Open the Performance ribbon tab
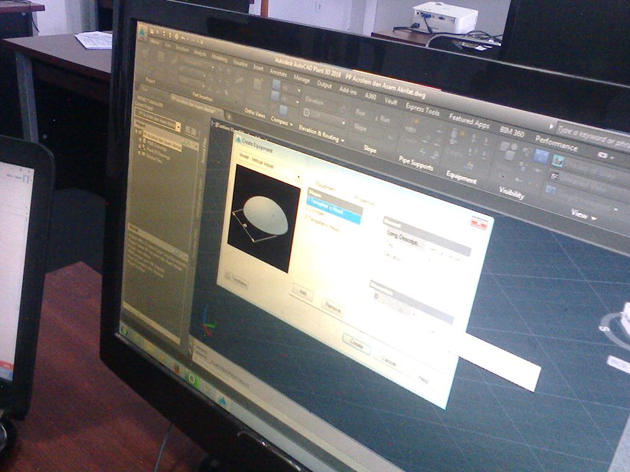 556,144
